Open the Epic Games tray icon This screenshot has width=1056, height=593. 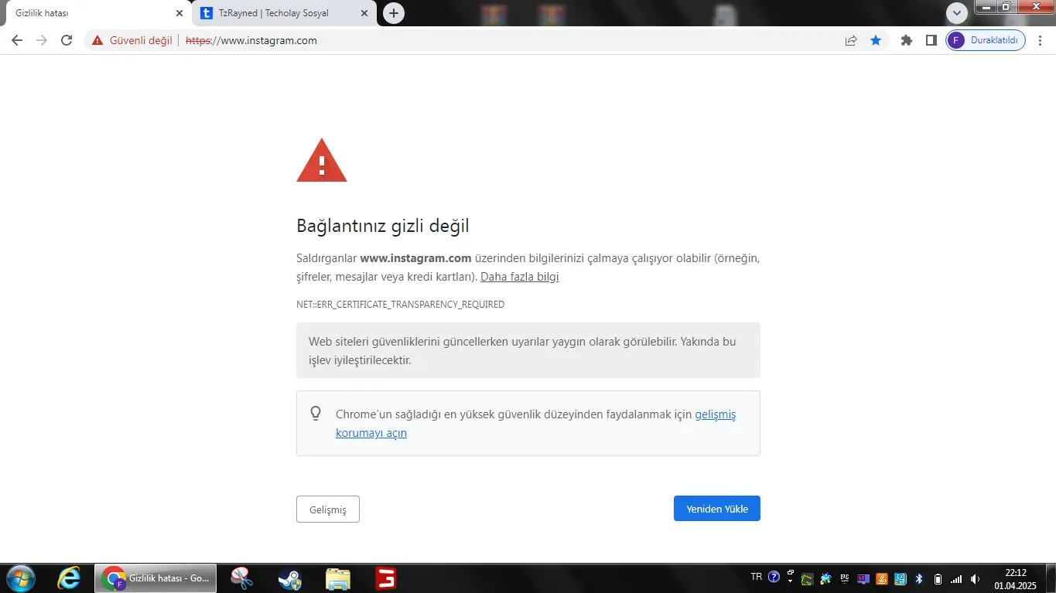pyautogui.click(x=845, y=579)
